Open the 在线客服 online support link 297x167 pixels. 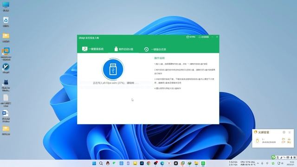pos(204,37)
